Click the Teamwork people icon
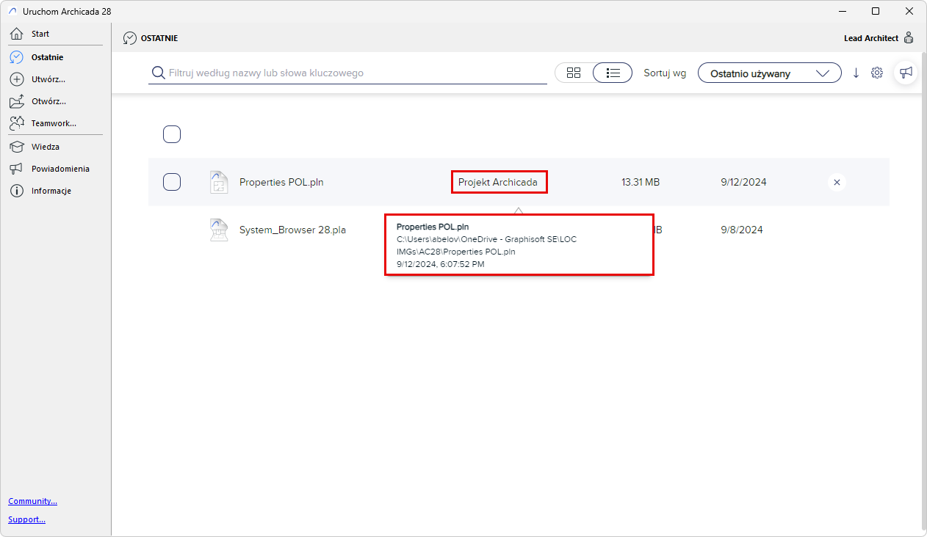 tap(18, 123)
